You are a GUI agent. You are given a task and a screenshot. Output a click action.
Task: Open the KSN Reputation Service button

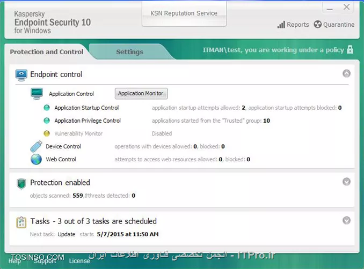(184, 14)
